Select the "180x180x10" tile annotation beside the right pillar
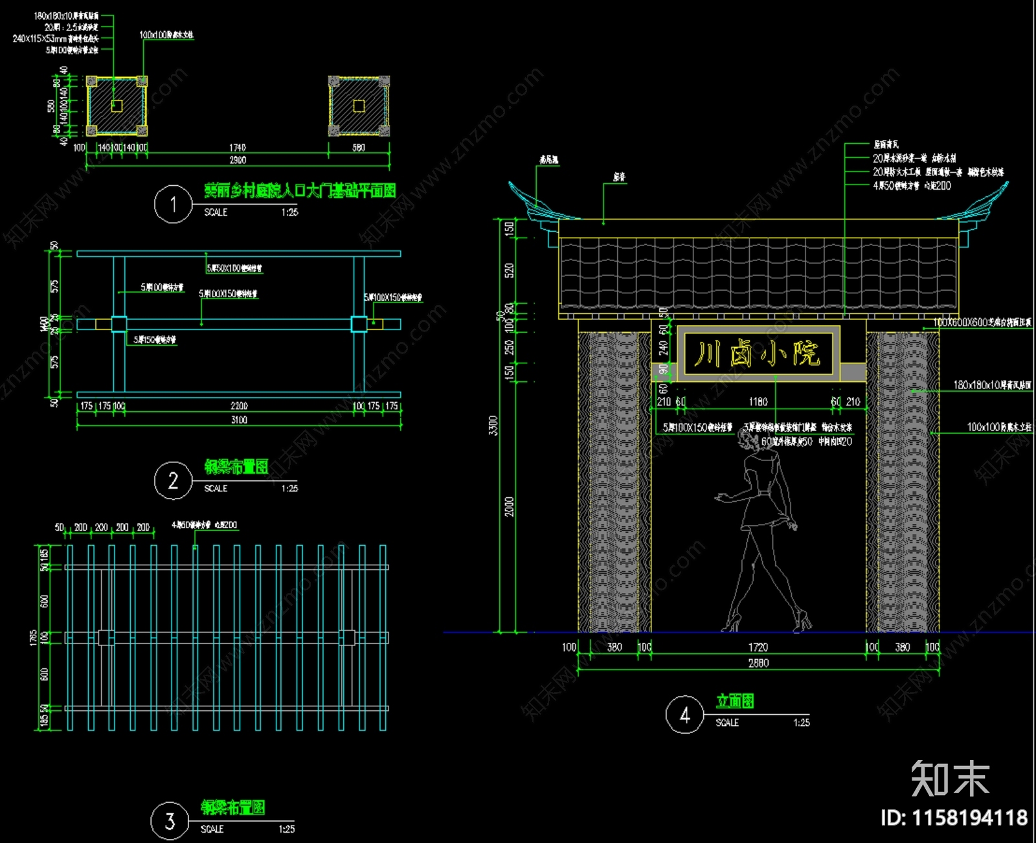This screenshot has width=1036, height=843. 992,385
